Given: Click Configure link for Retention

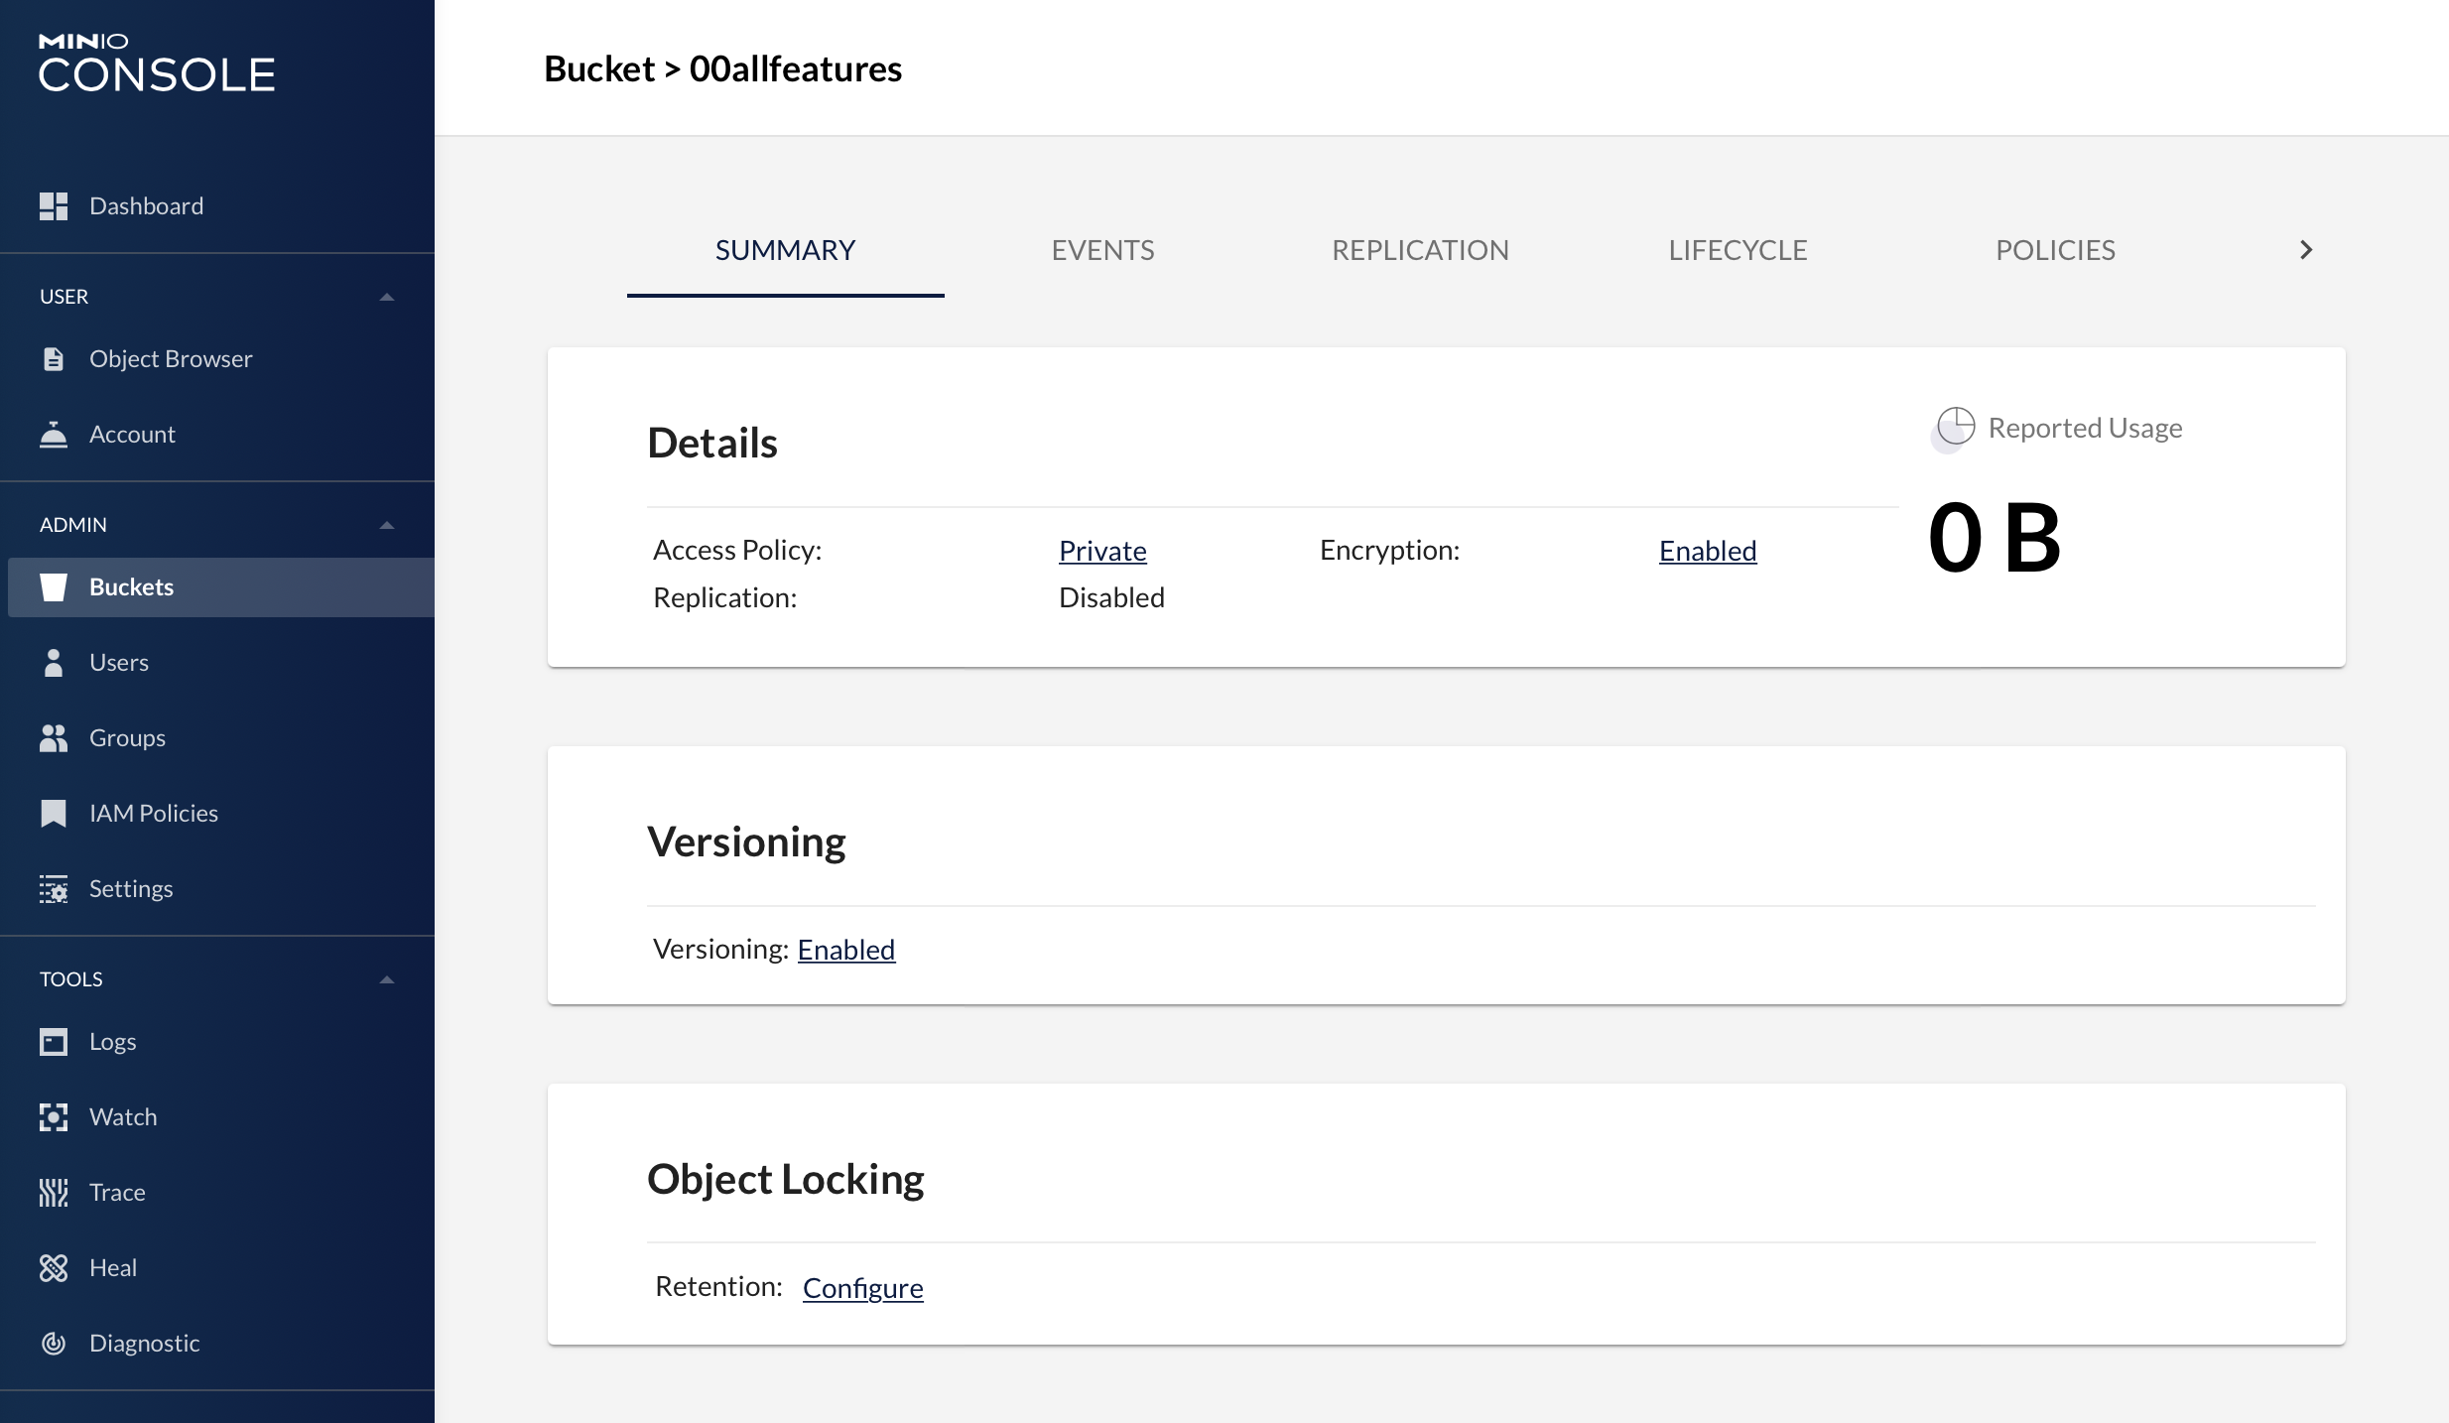Looking at the screenshot, I should (862, 1288).
